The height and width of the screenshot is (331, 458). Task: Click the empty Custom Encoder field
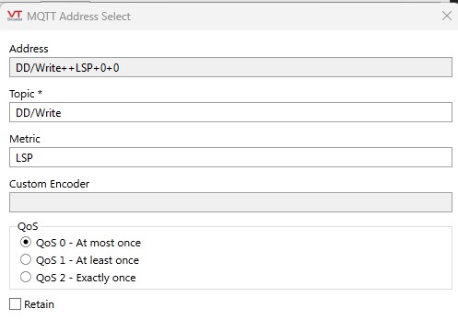[x=230, y=202]
